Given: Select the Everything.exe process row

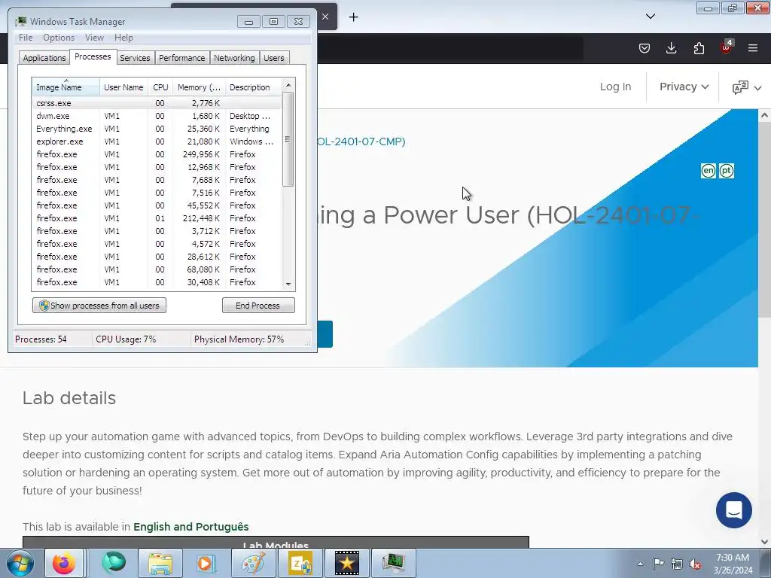Looking at the screenshot, I should 157,129.
